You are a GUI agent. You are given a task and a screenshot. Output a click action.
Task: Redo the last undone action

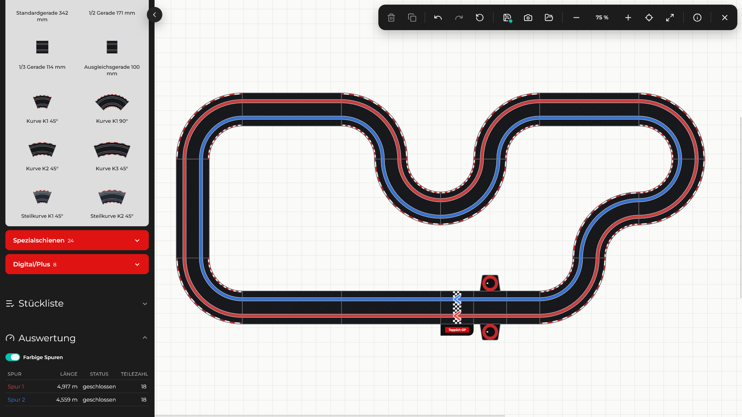[x=459, y=18]
